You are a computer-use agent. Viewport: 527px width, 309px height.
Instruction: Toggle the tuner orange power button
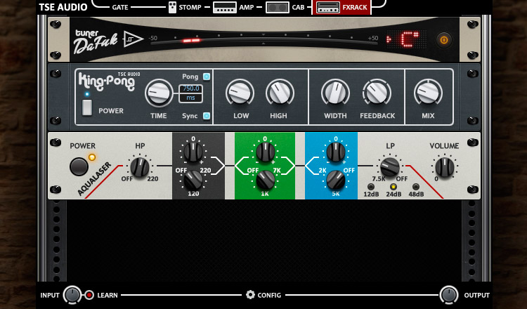[x=444, y=40]
